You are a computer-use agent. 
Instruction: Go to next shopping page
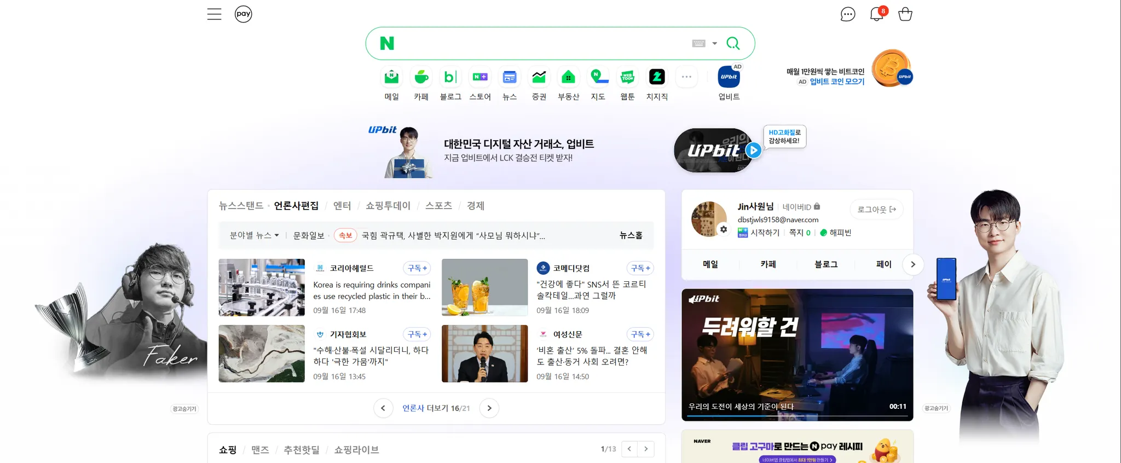[x=646, y=449]
